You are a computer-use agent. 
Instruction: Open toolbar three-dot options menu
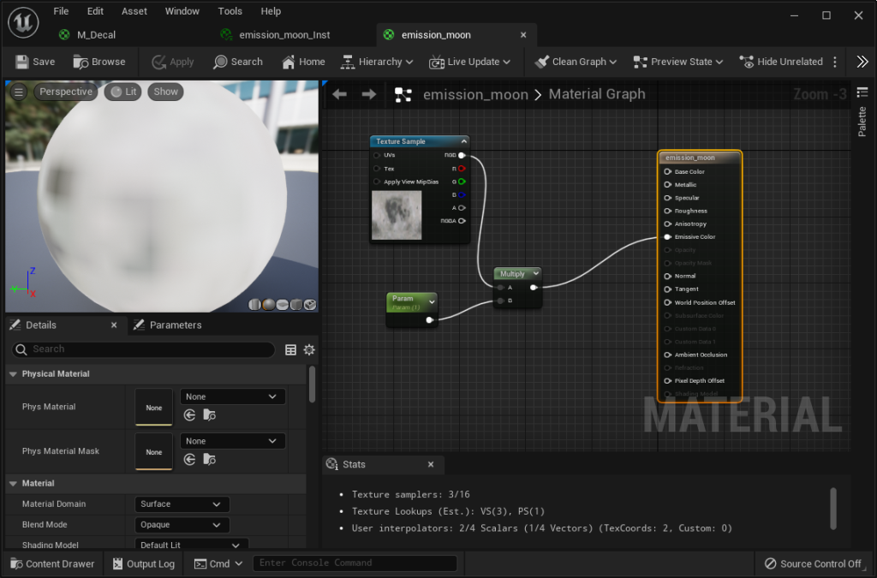click(x=835, y=62)
